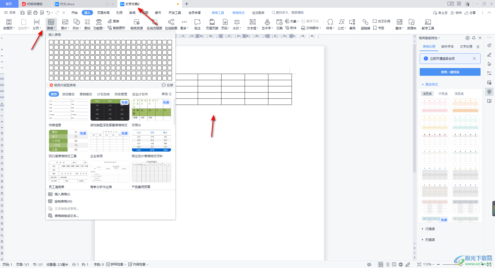Open the 水印 watermark tool
The width and height of the screenshot is (495, 268).
pyautogui.click(x=237, y=25)
